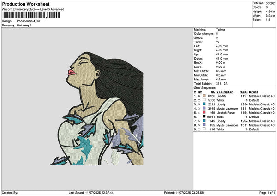Screen dimensions: 277x196
Task: Click the Production Worksheet title
Action: tap(26, 4)
